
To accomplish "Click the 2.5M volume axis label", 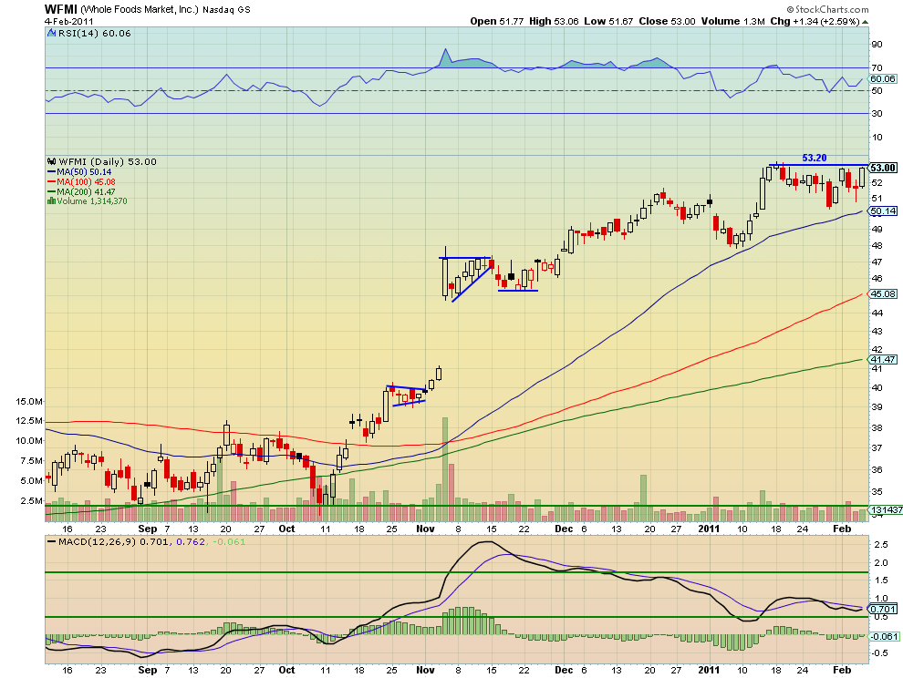I will click(32, 500).
